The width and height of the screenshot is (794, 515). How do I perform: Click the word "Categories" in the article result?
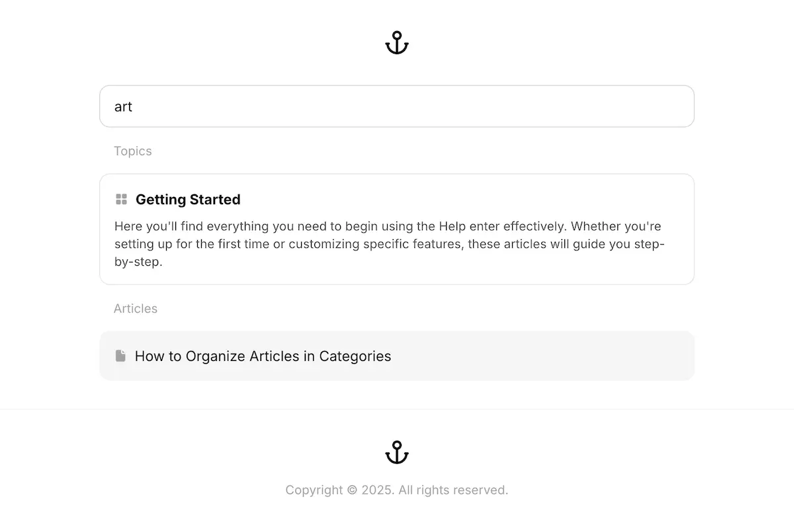[355, 356]
